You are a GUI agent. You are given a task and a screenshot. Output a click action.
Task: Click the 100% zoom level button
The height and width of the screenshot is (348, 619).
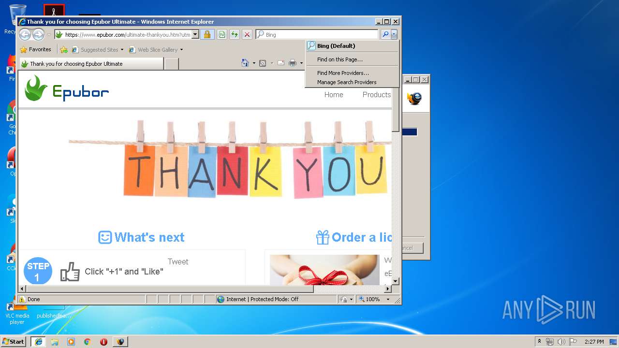(370, 299)
